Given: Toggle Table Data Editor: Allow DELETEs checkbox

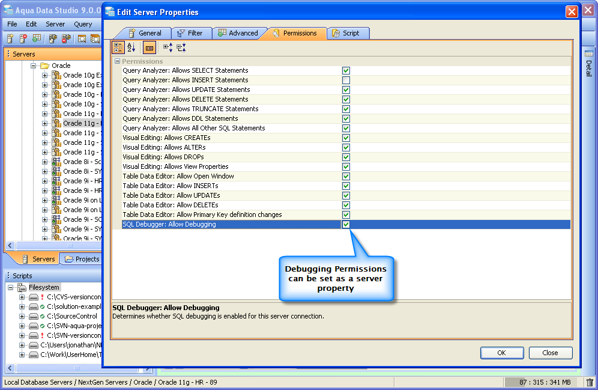Looking at the screenshot, I should pos(346,206).
